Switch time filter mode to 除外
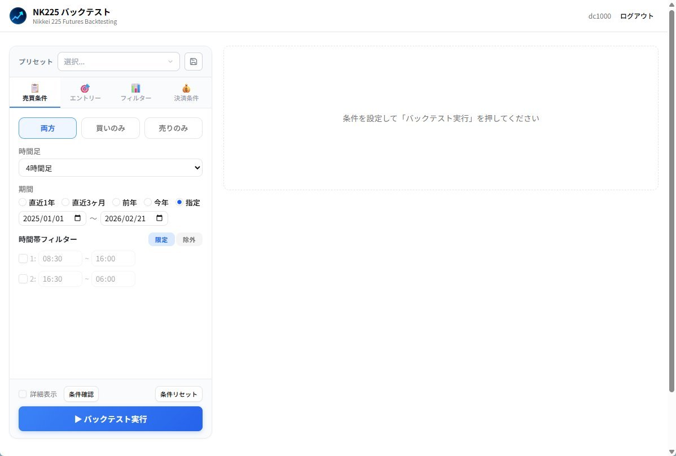Screen dimensions: 676x456 tap(189, 239)
